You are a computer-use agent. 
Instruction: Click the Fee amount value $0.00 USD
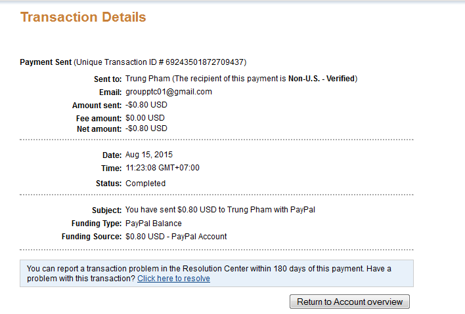[145, 118]
